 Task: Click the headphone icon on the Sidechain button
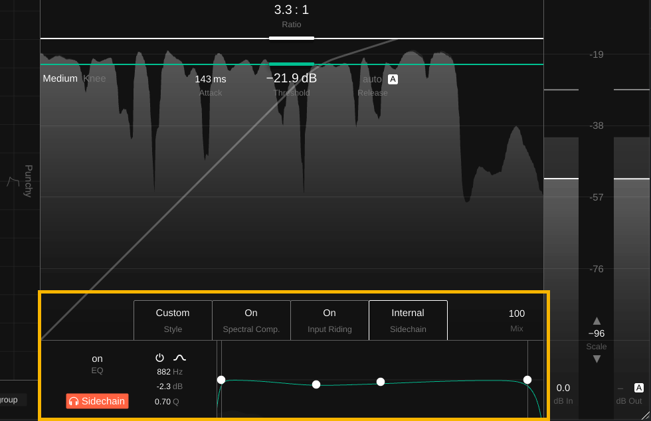tap(73, 401)
